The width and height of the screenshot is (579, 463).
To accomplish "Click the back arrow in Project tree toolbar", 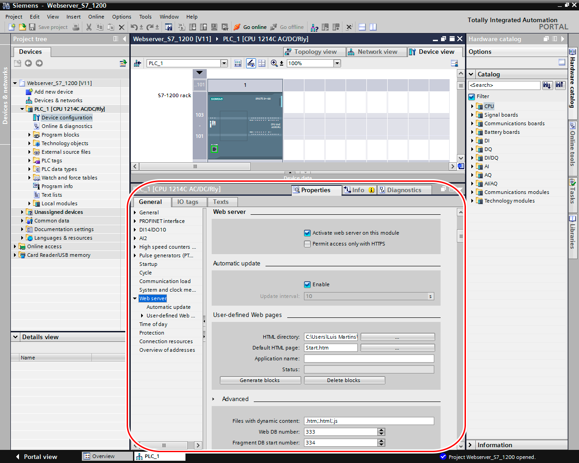I will click(28, 63).
